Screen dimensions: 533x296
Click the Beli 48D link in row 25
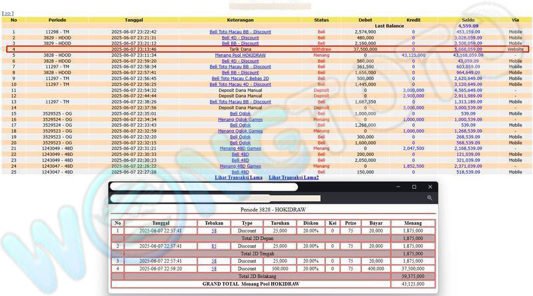tap(240, 172)
